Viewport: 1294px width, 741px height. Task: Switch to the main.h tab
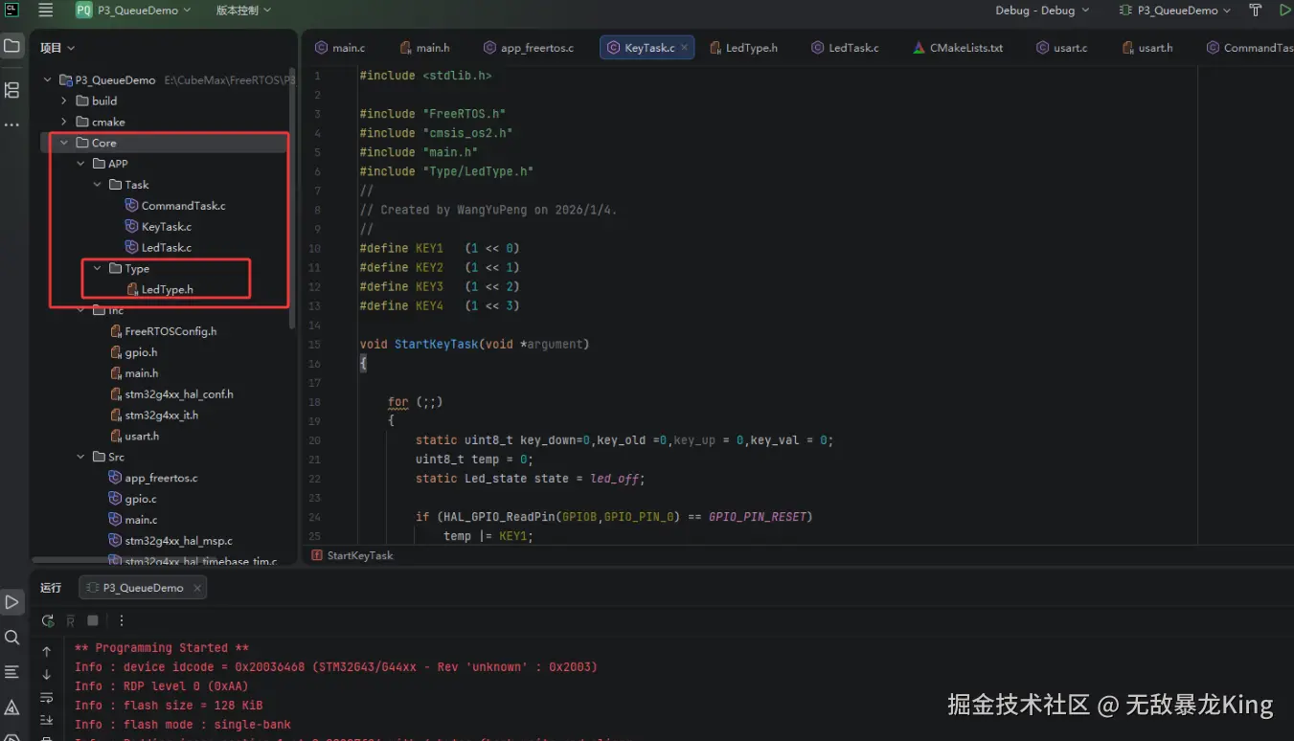pos(424,48)
